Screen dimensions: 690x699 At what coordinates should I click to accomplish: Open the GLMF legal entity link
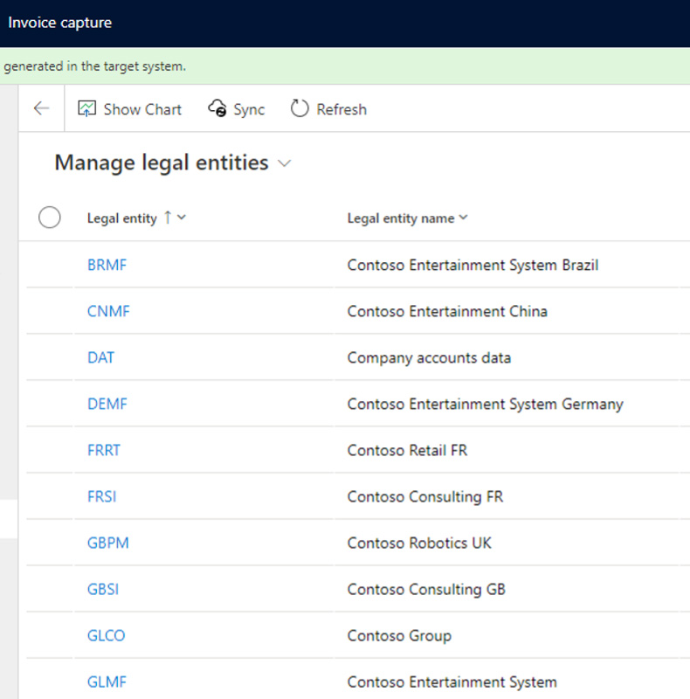(x=107, y=682)
